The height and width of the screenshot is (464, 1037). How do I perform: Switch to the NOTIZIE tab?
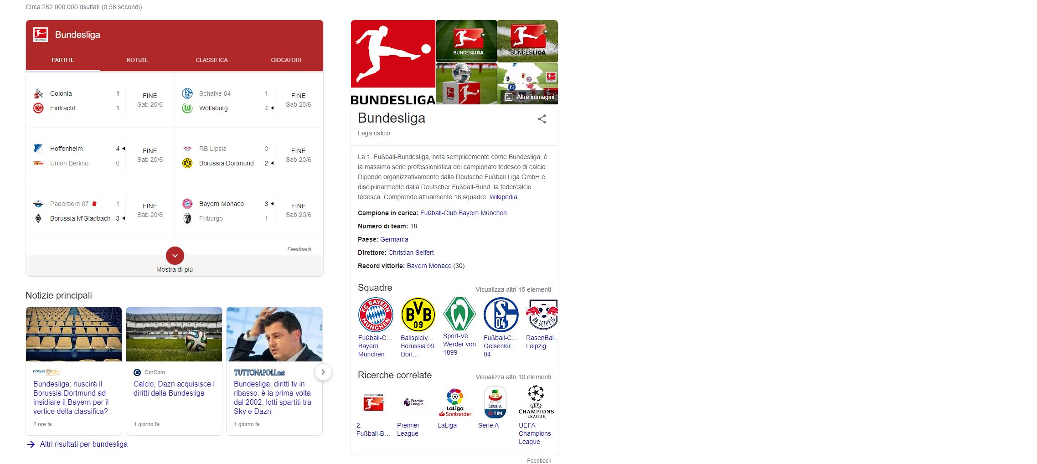pos(137,60)
